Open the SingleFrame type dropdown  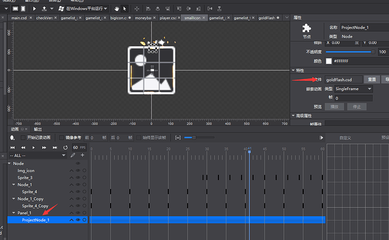point(353,89)
